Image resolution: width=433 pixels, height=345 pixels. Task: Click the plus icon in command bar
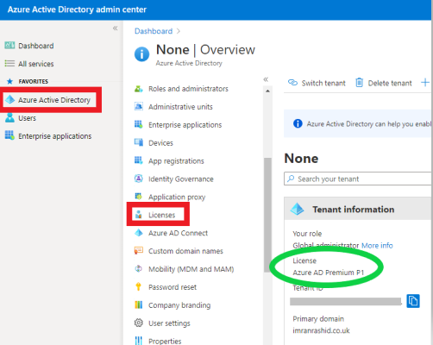pyautogui.click(x=425, y=83)
